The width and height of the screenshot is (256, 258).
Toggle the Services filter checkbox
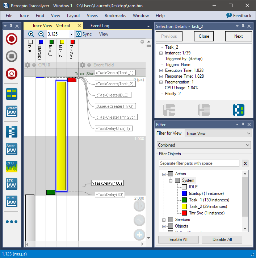pyautogui.click(x=171, y=220)
